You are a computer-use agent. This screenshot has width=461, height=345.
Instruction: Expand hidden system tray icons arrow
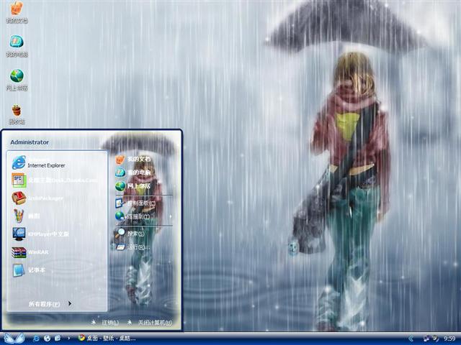coord(411,339)
